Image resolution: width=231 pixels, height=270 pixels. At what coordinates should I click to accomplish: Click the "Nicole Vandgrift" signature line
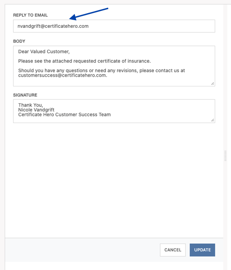36,110
